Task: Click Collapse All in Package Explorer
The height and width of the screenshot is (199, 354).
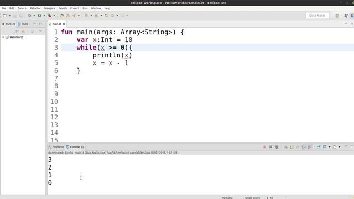Action: coord(17,32)
